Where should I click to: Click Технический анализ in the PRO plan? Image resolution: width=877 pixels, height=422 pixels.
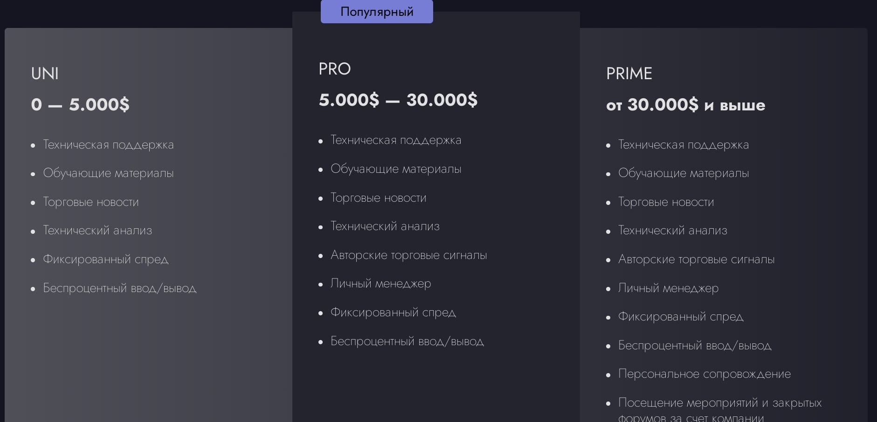[385, 226]
